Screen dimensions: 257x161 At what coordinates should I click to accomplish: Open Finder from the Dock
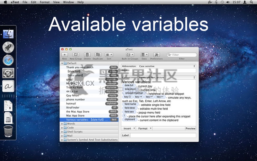pyautogui.click(x=8, y=34)
